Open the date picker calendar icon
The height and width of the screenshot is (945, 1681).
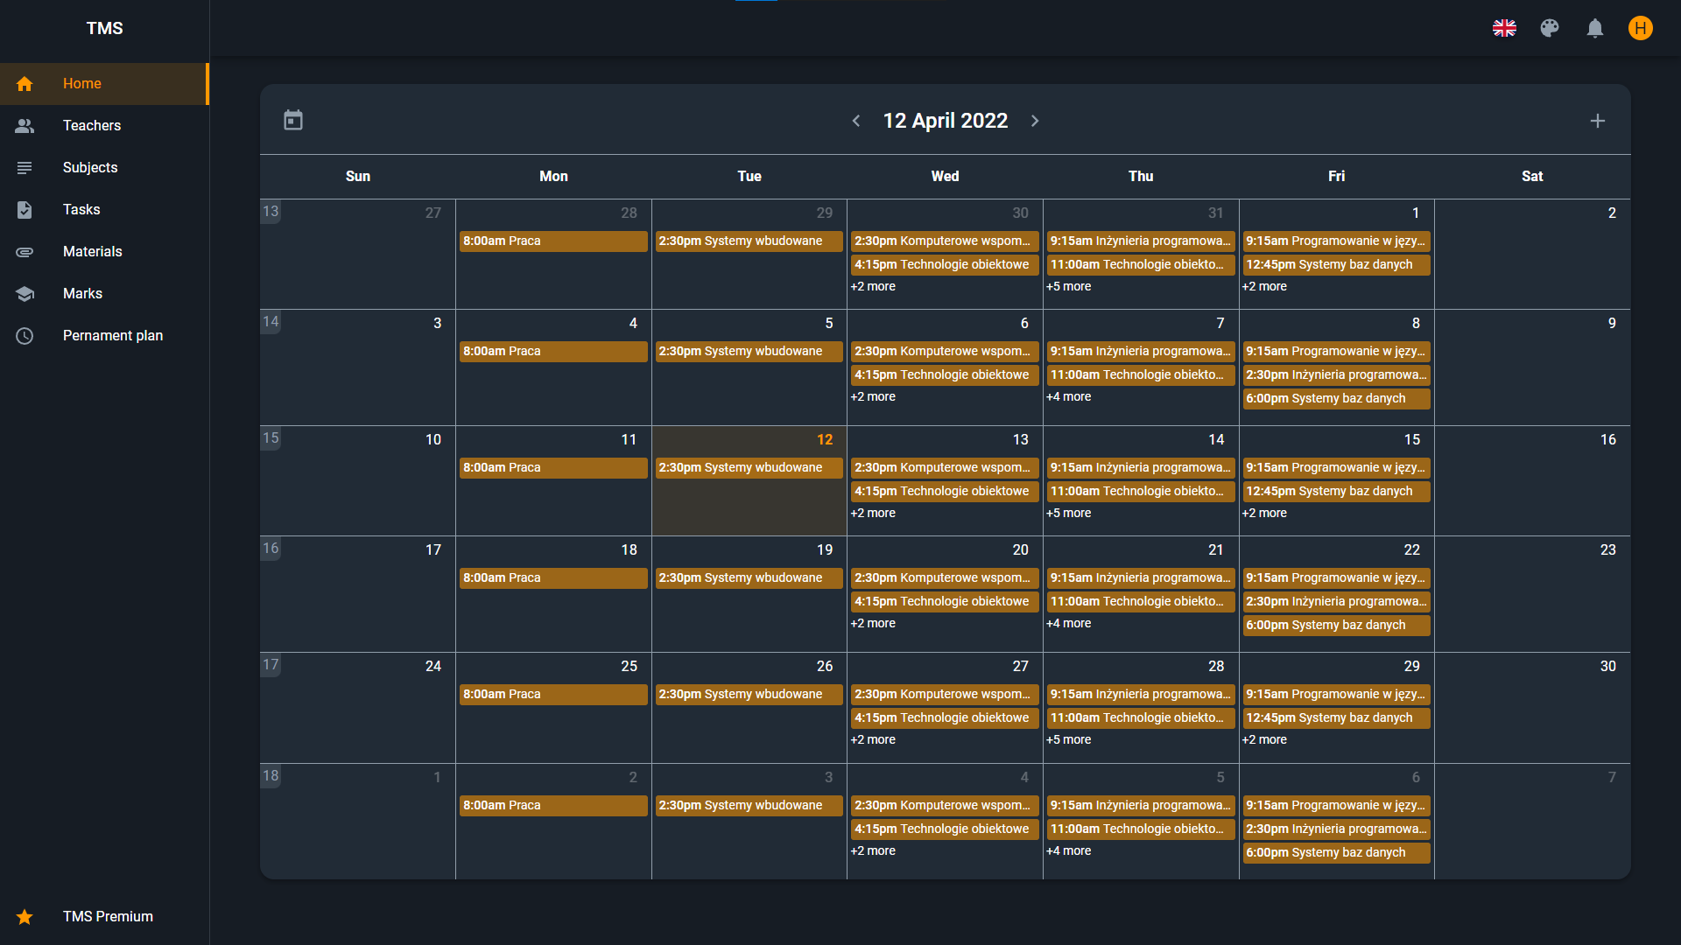click(x=292, y=119)
